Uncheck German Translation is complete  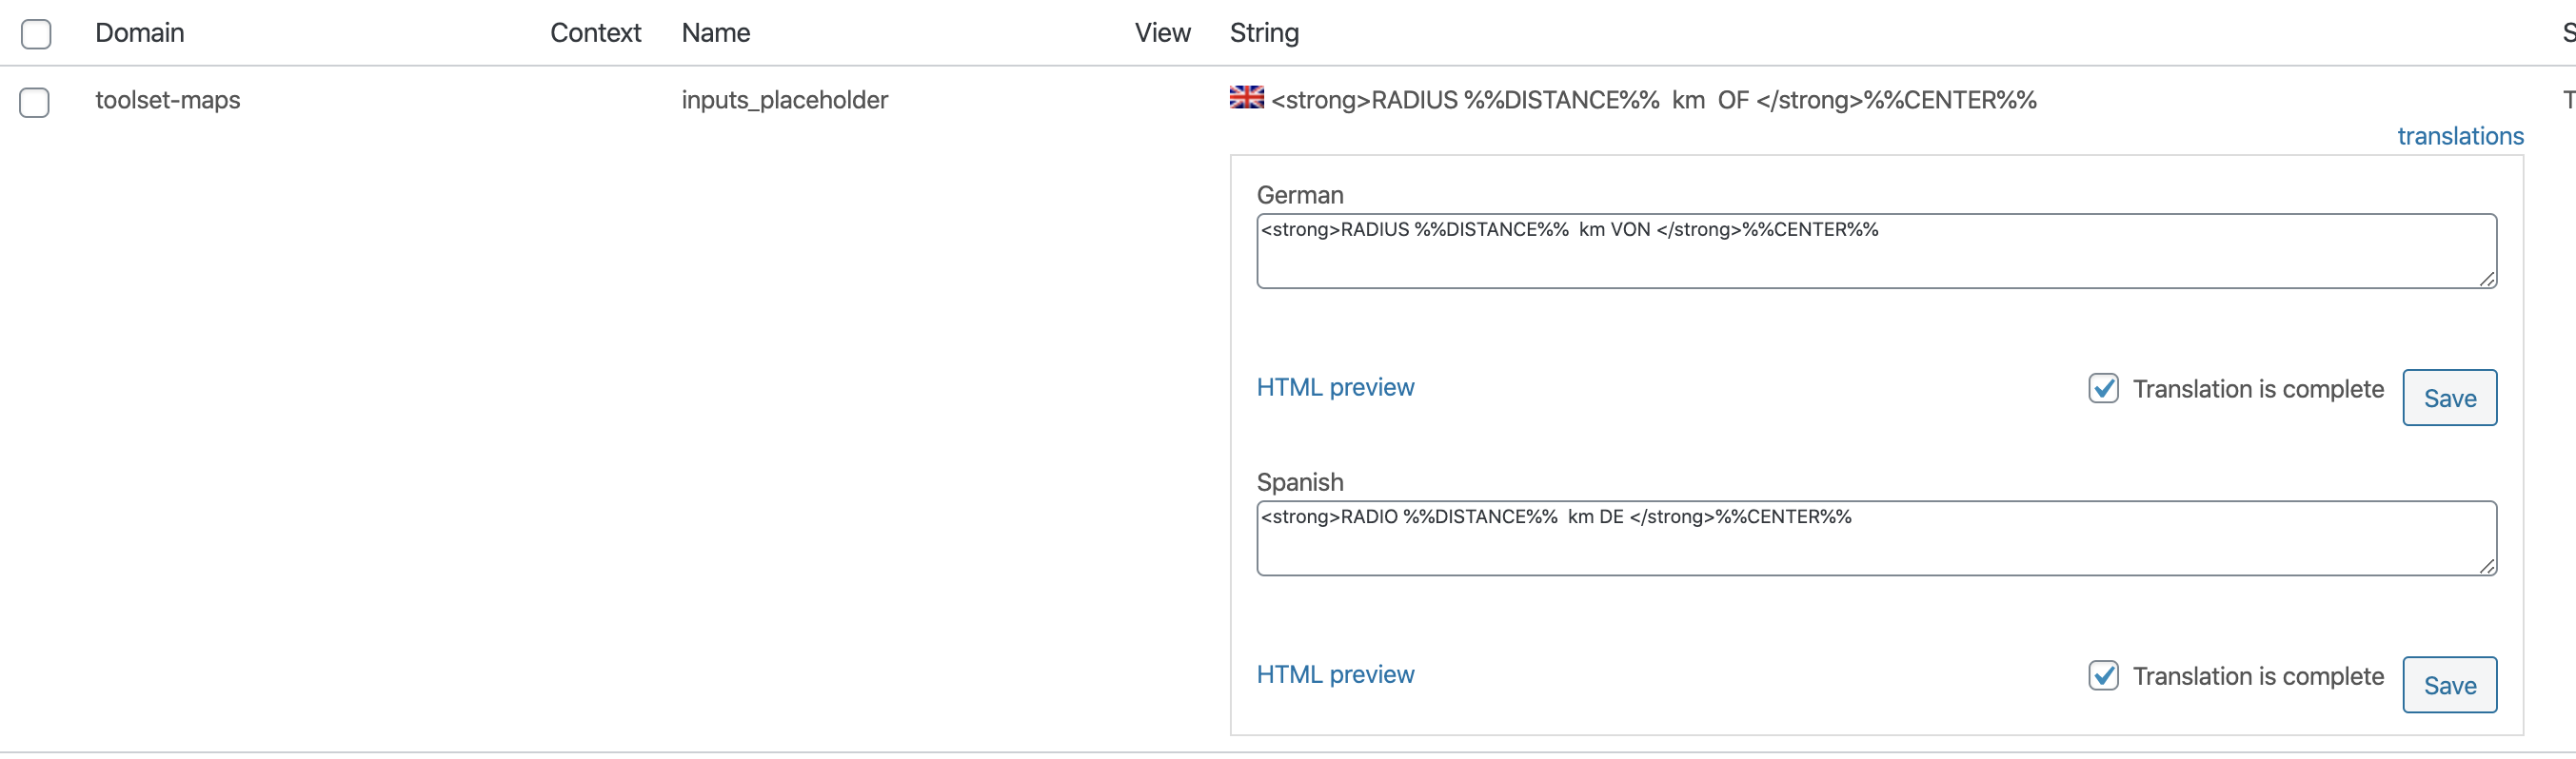pos(2103,388)
